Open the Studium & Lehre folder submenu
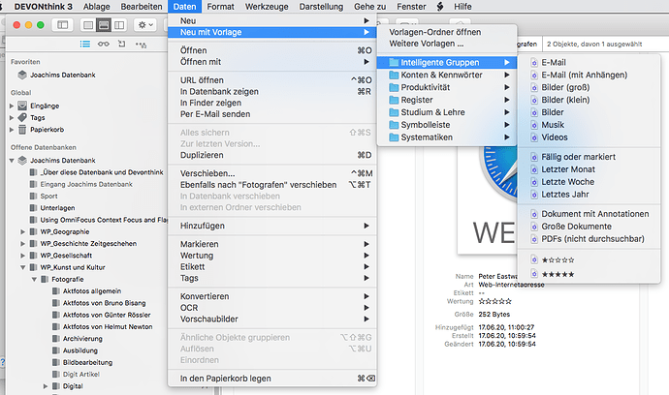 pos(447,112)
